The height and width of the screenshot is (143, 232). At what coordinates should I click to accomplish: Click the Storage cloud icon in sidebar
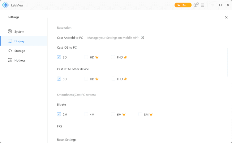click(x=10, y=51)
